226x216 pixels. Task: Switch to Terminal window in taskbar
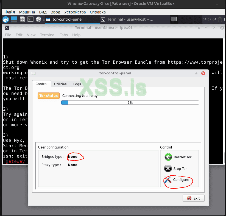click(x=127, y=19)
